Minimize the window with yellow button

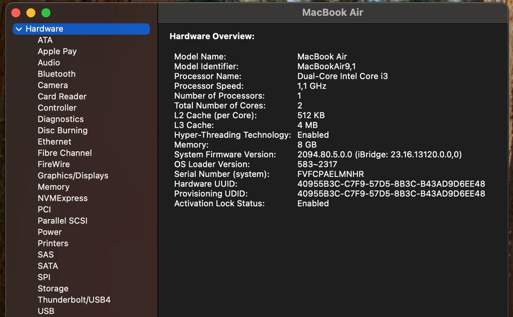pyautogui.click(x=31, y=13)
